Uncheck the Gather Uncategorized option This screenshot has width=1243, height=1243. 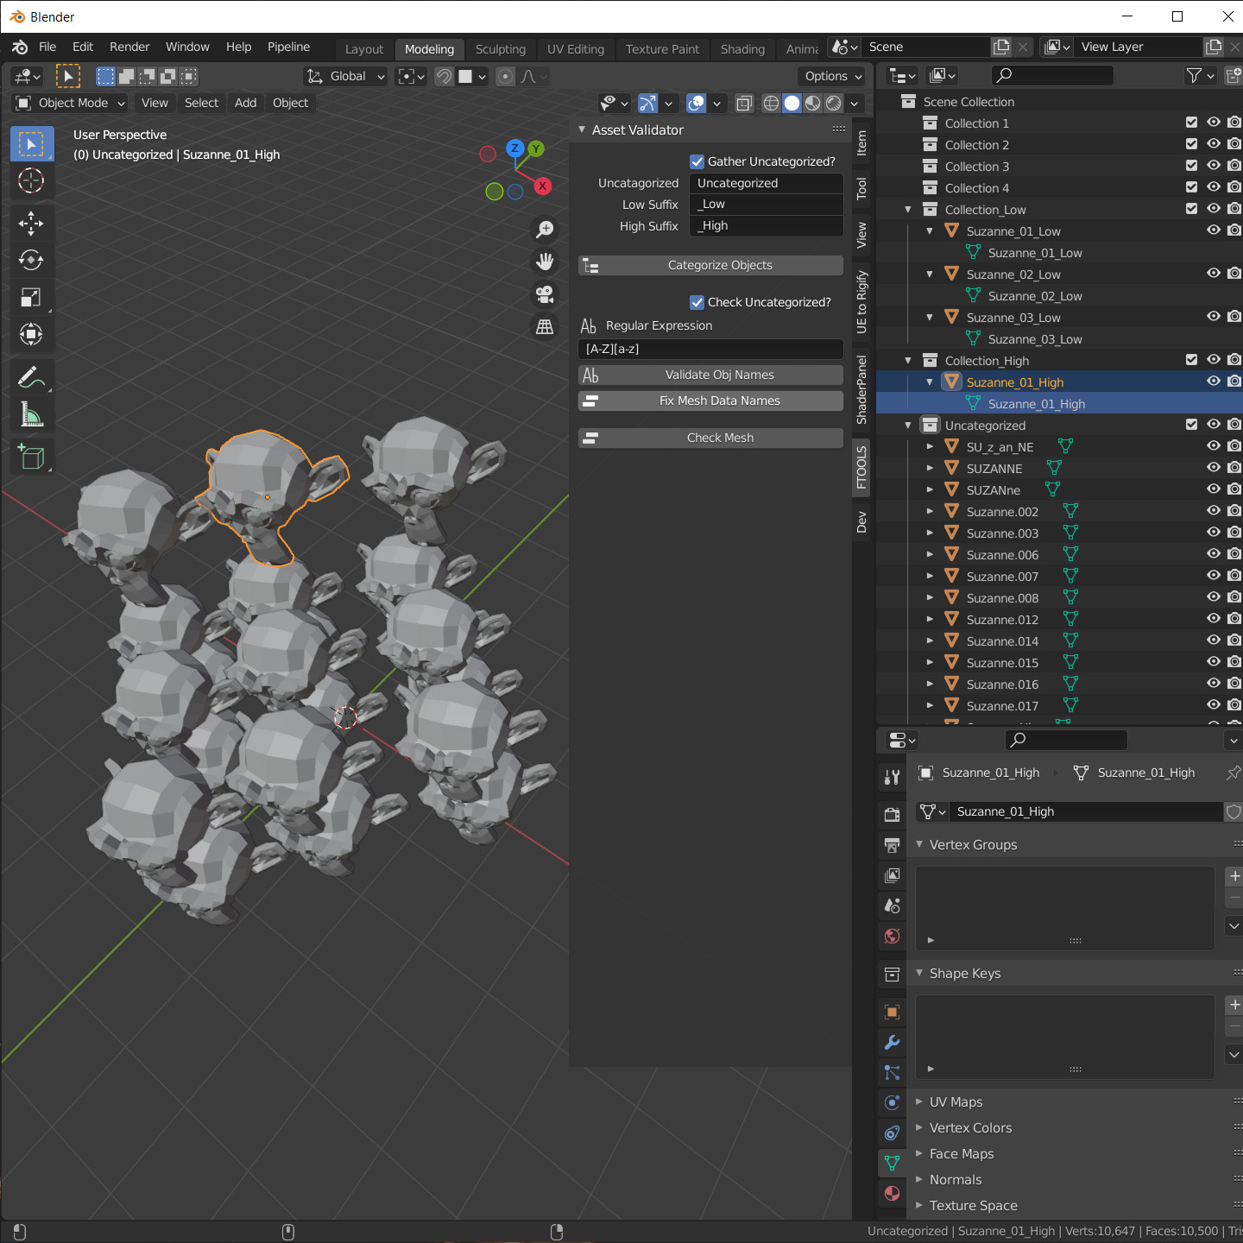pos(697,161)
